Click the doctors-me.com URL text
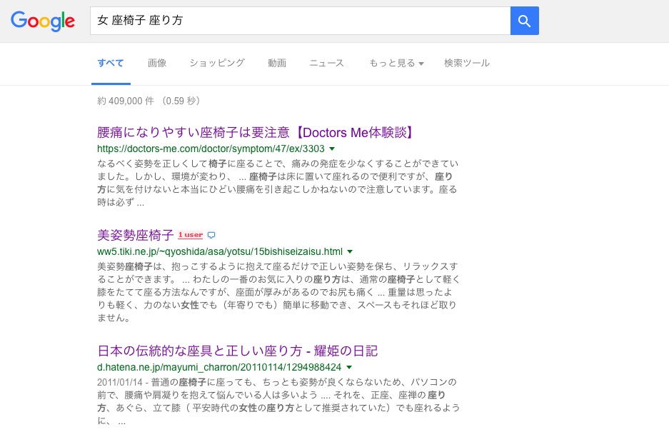This screenshot has width=669, height=442. (x=211, y=149)
